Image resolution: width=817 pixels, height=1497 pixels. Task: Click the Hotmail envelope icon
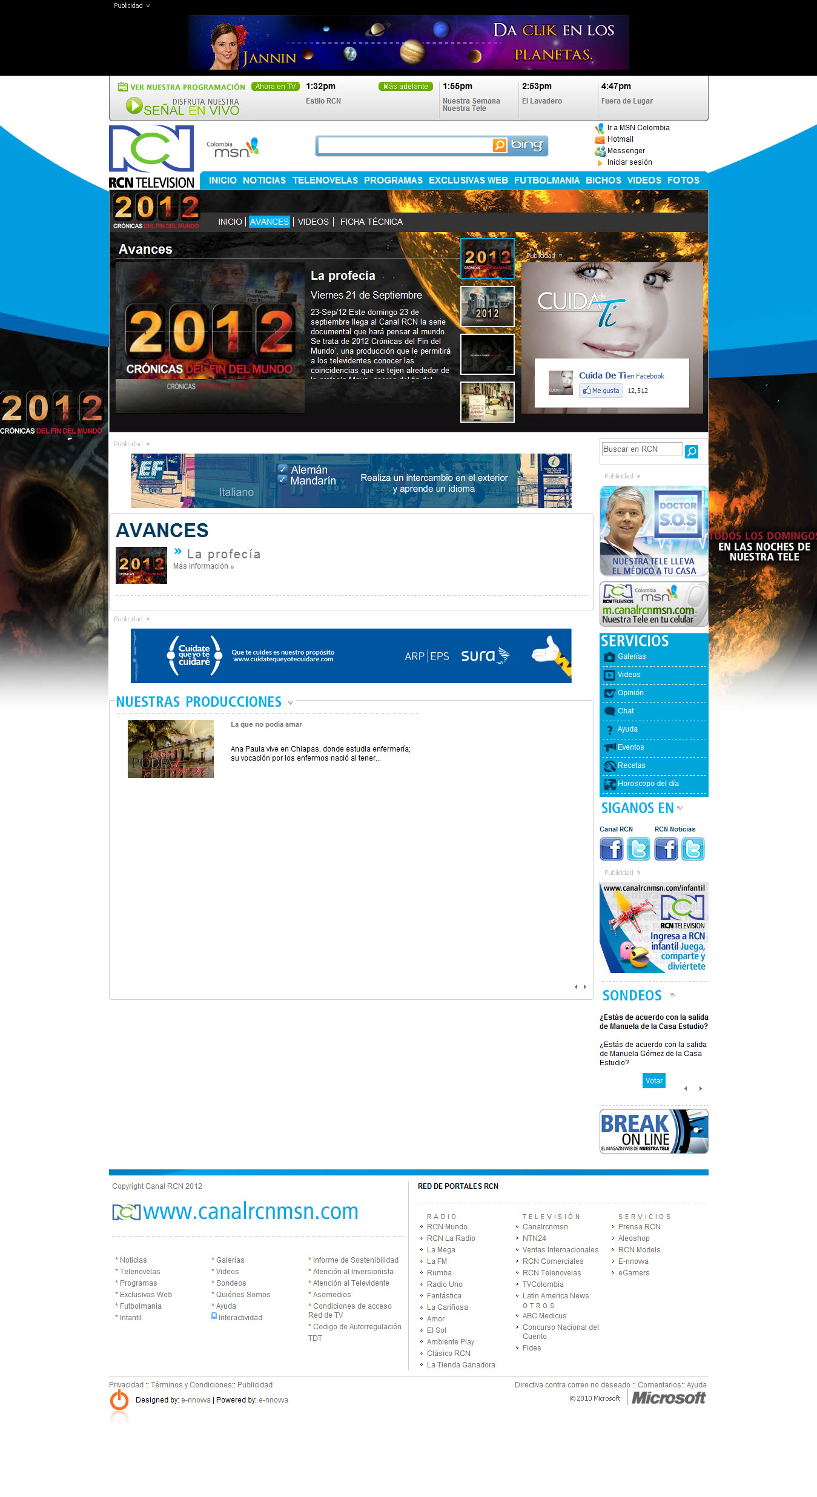click(x=600, y=140)
